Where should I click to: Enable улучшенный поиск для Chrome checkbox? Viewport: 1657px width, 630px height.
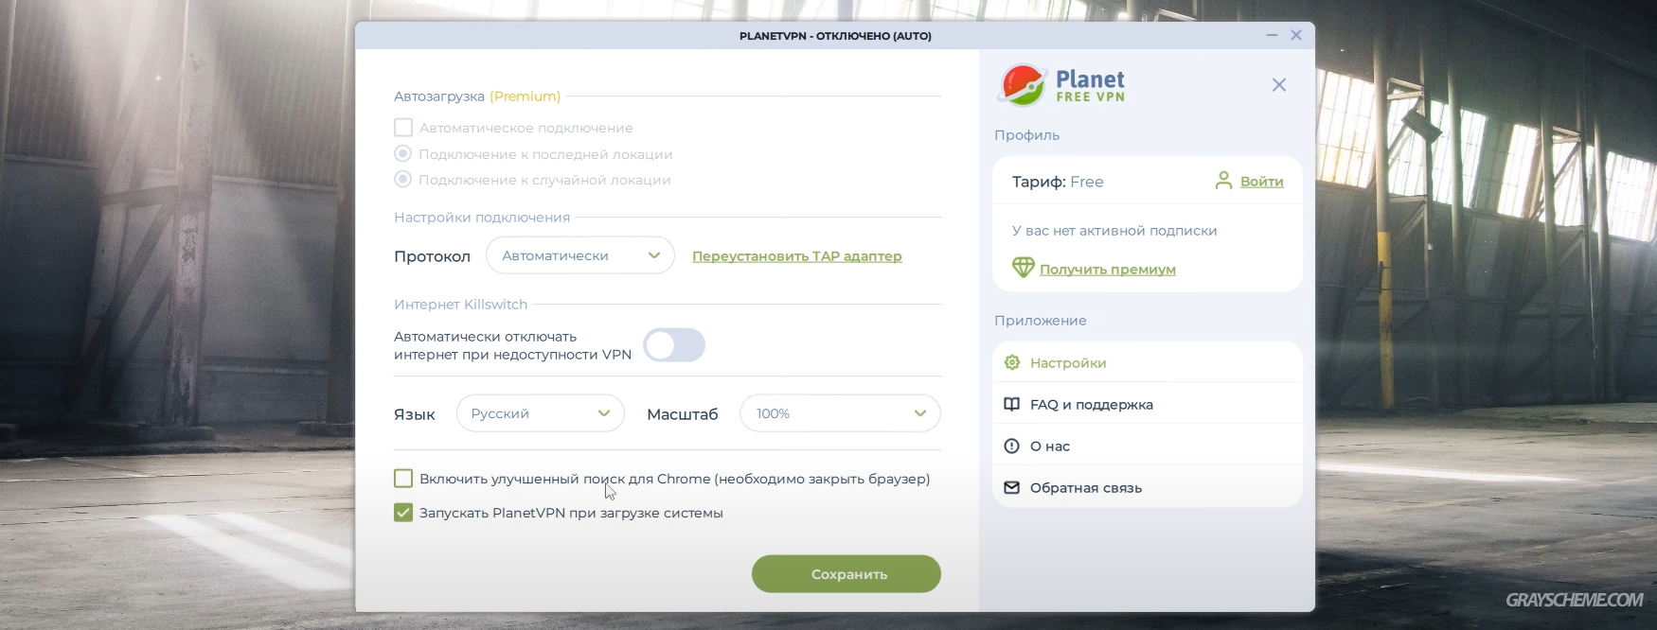pos(403,479)
